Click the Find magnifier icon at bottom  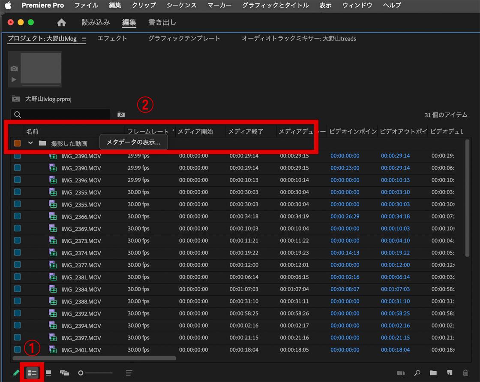(x=417, y=373)
